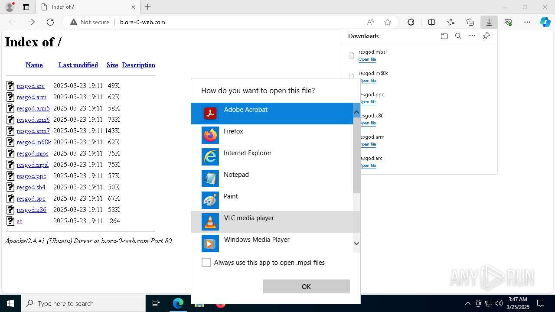
Task: Click the app list scroll down arrow
Action: [x=356, y=243]
